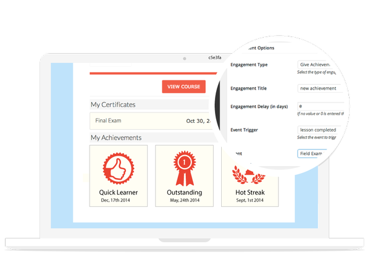Click the Hot Streak achievement title

click(250, 193)
